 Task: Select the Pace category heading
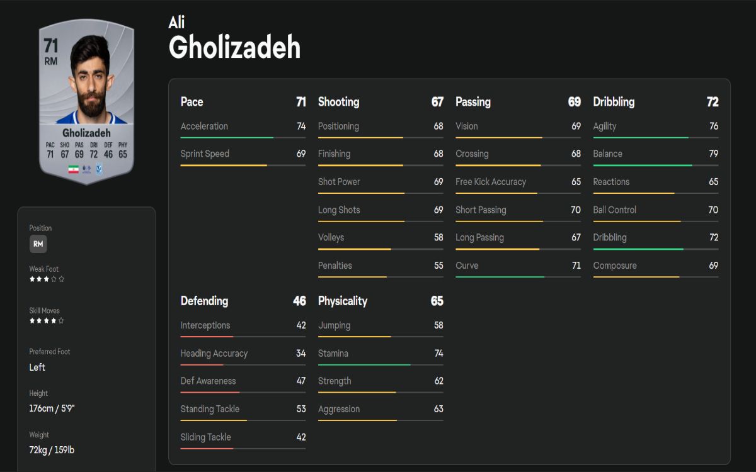coord(192,102)
